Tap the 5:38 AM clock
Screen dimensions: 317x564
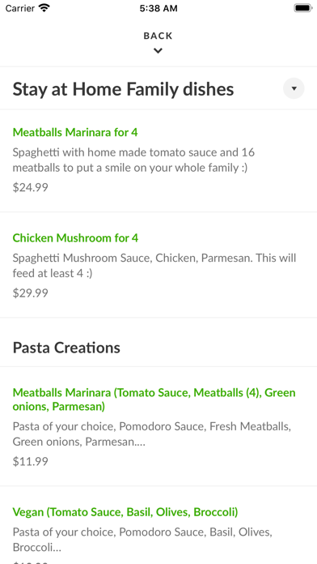[158, 8]
